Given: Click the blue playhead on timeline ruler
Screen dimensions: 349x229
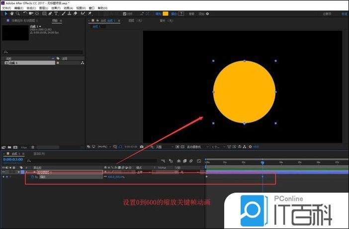Looking at the screenshot, I should coord(263,162).
